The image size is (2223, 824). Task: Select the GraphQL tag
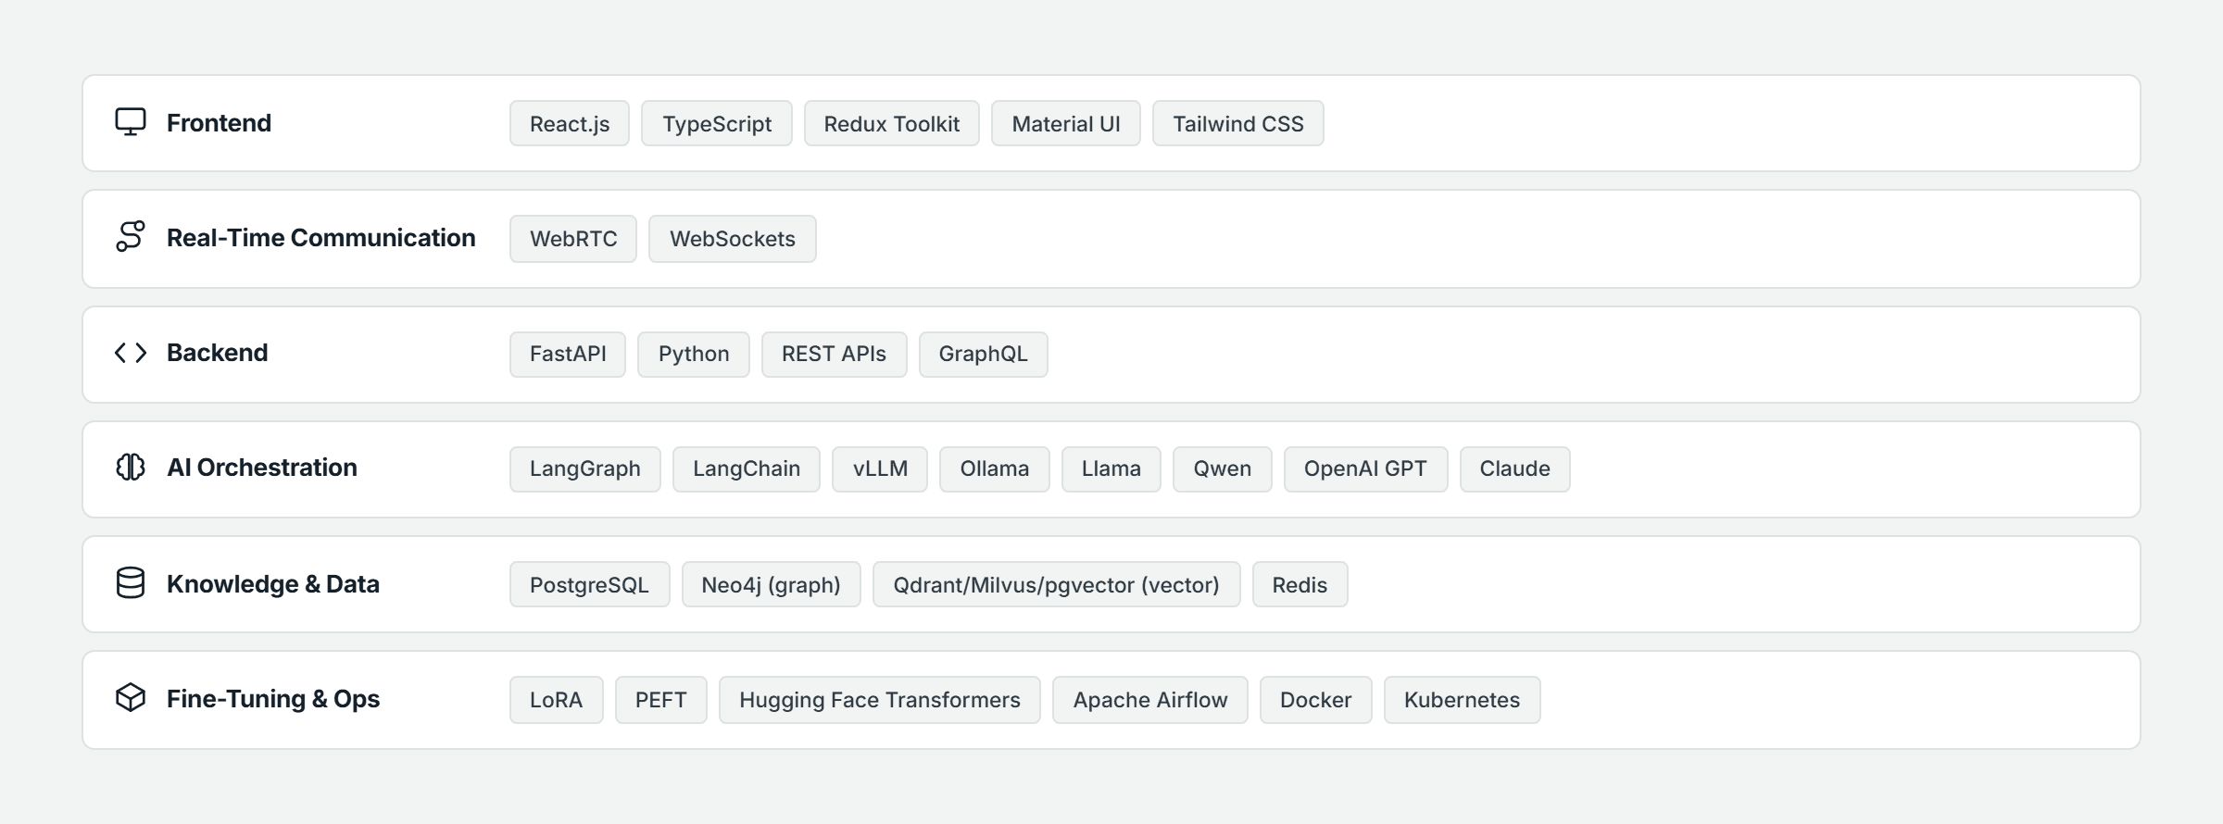[984, 354]
